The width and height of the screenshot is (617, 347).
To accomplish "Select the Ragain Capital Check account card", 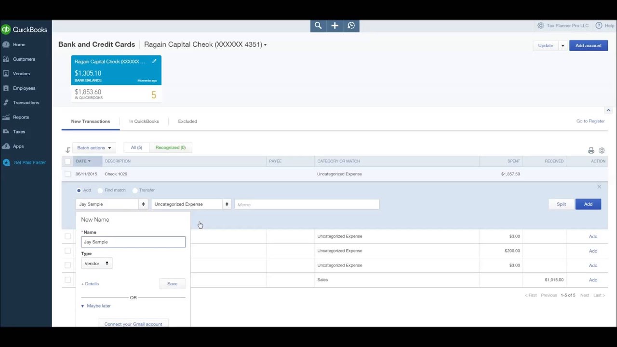I will (x=116, y=79).
